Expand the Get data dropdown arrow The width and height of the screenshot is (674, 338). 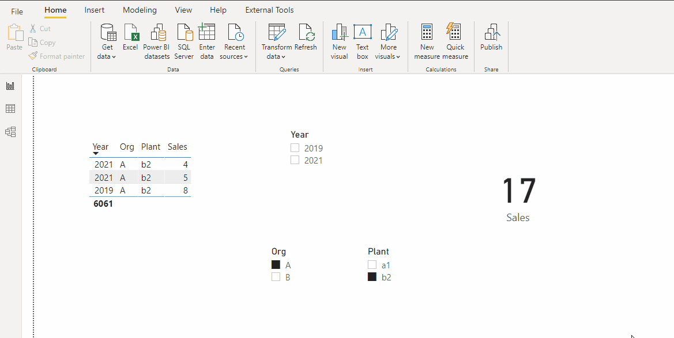(x=114, y=56)
